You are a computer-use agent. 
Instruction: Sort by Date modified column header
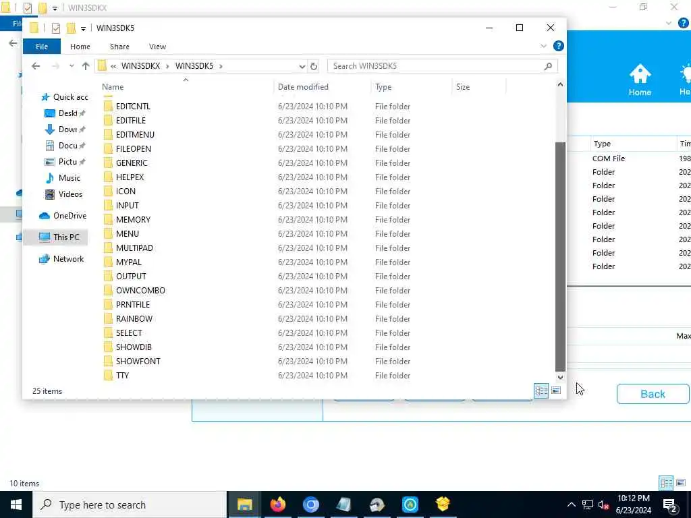point(303,87)
